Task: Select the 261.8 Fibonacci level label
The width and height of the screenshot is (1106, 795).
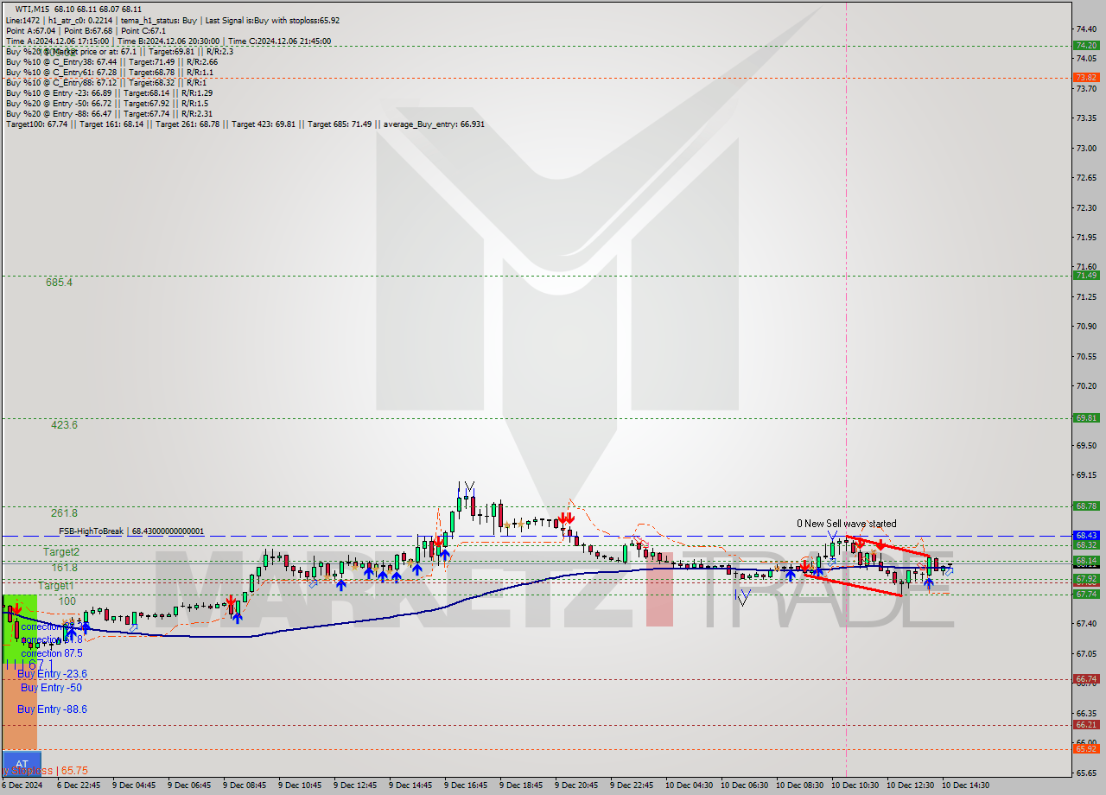Action: tap(64, 513)
